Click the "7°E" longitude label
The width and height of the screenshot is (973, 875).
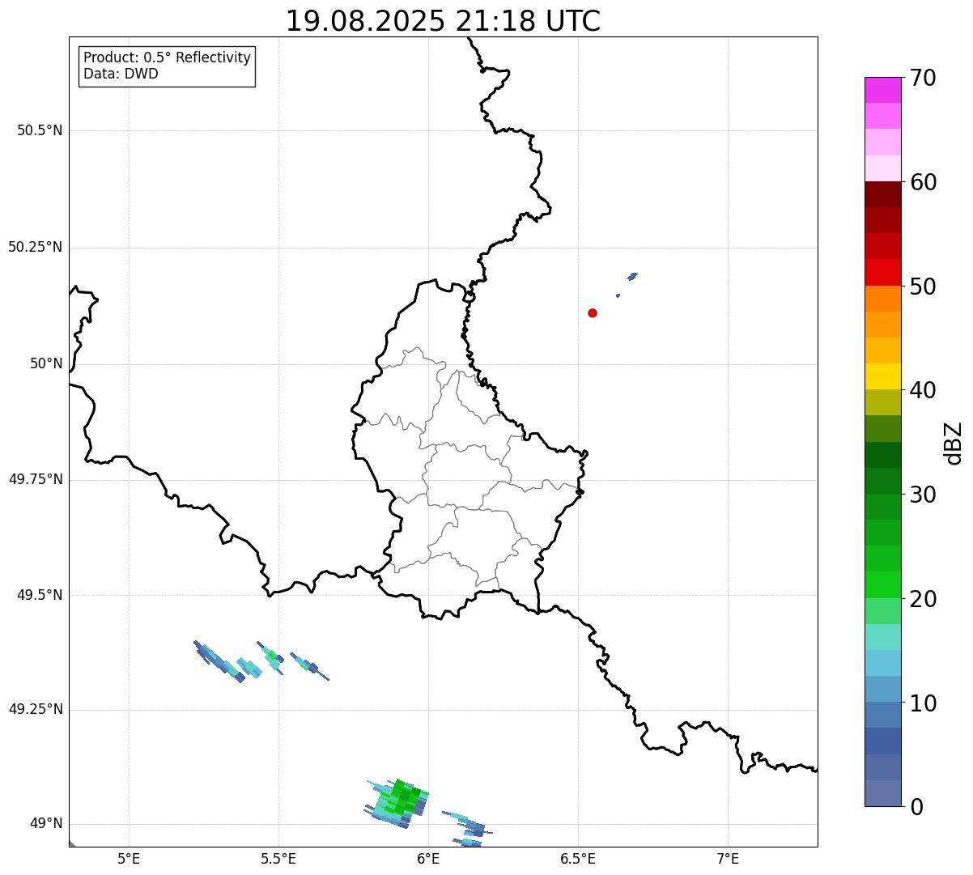[x=728, y=858]
